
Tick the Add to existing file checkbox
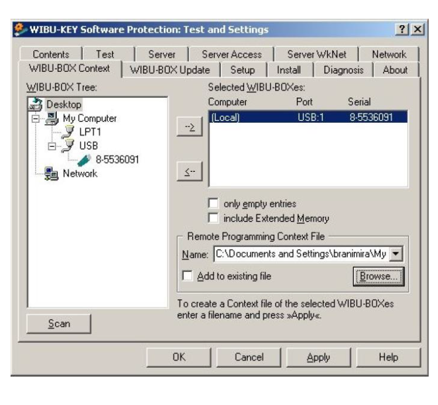187,276
